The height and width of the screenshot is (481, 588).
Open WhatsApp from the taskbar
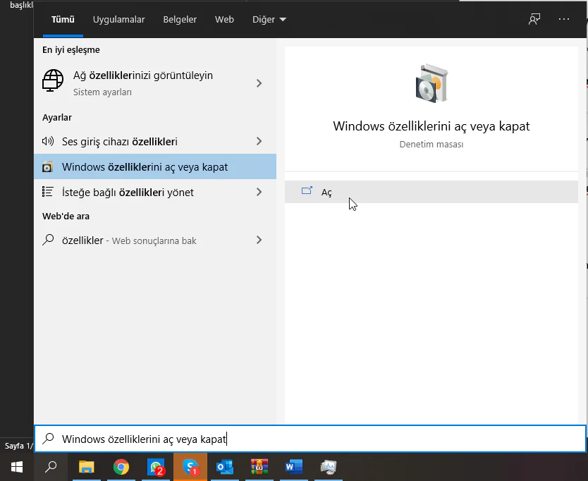156,467
